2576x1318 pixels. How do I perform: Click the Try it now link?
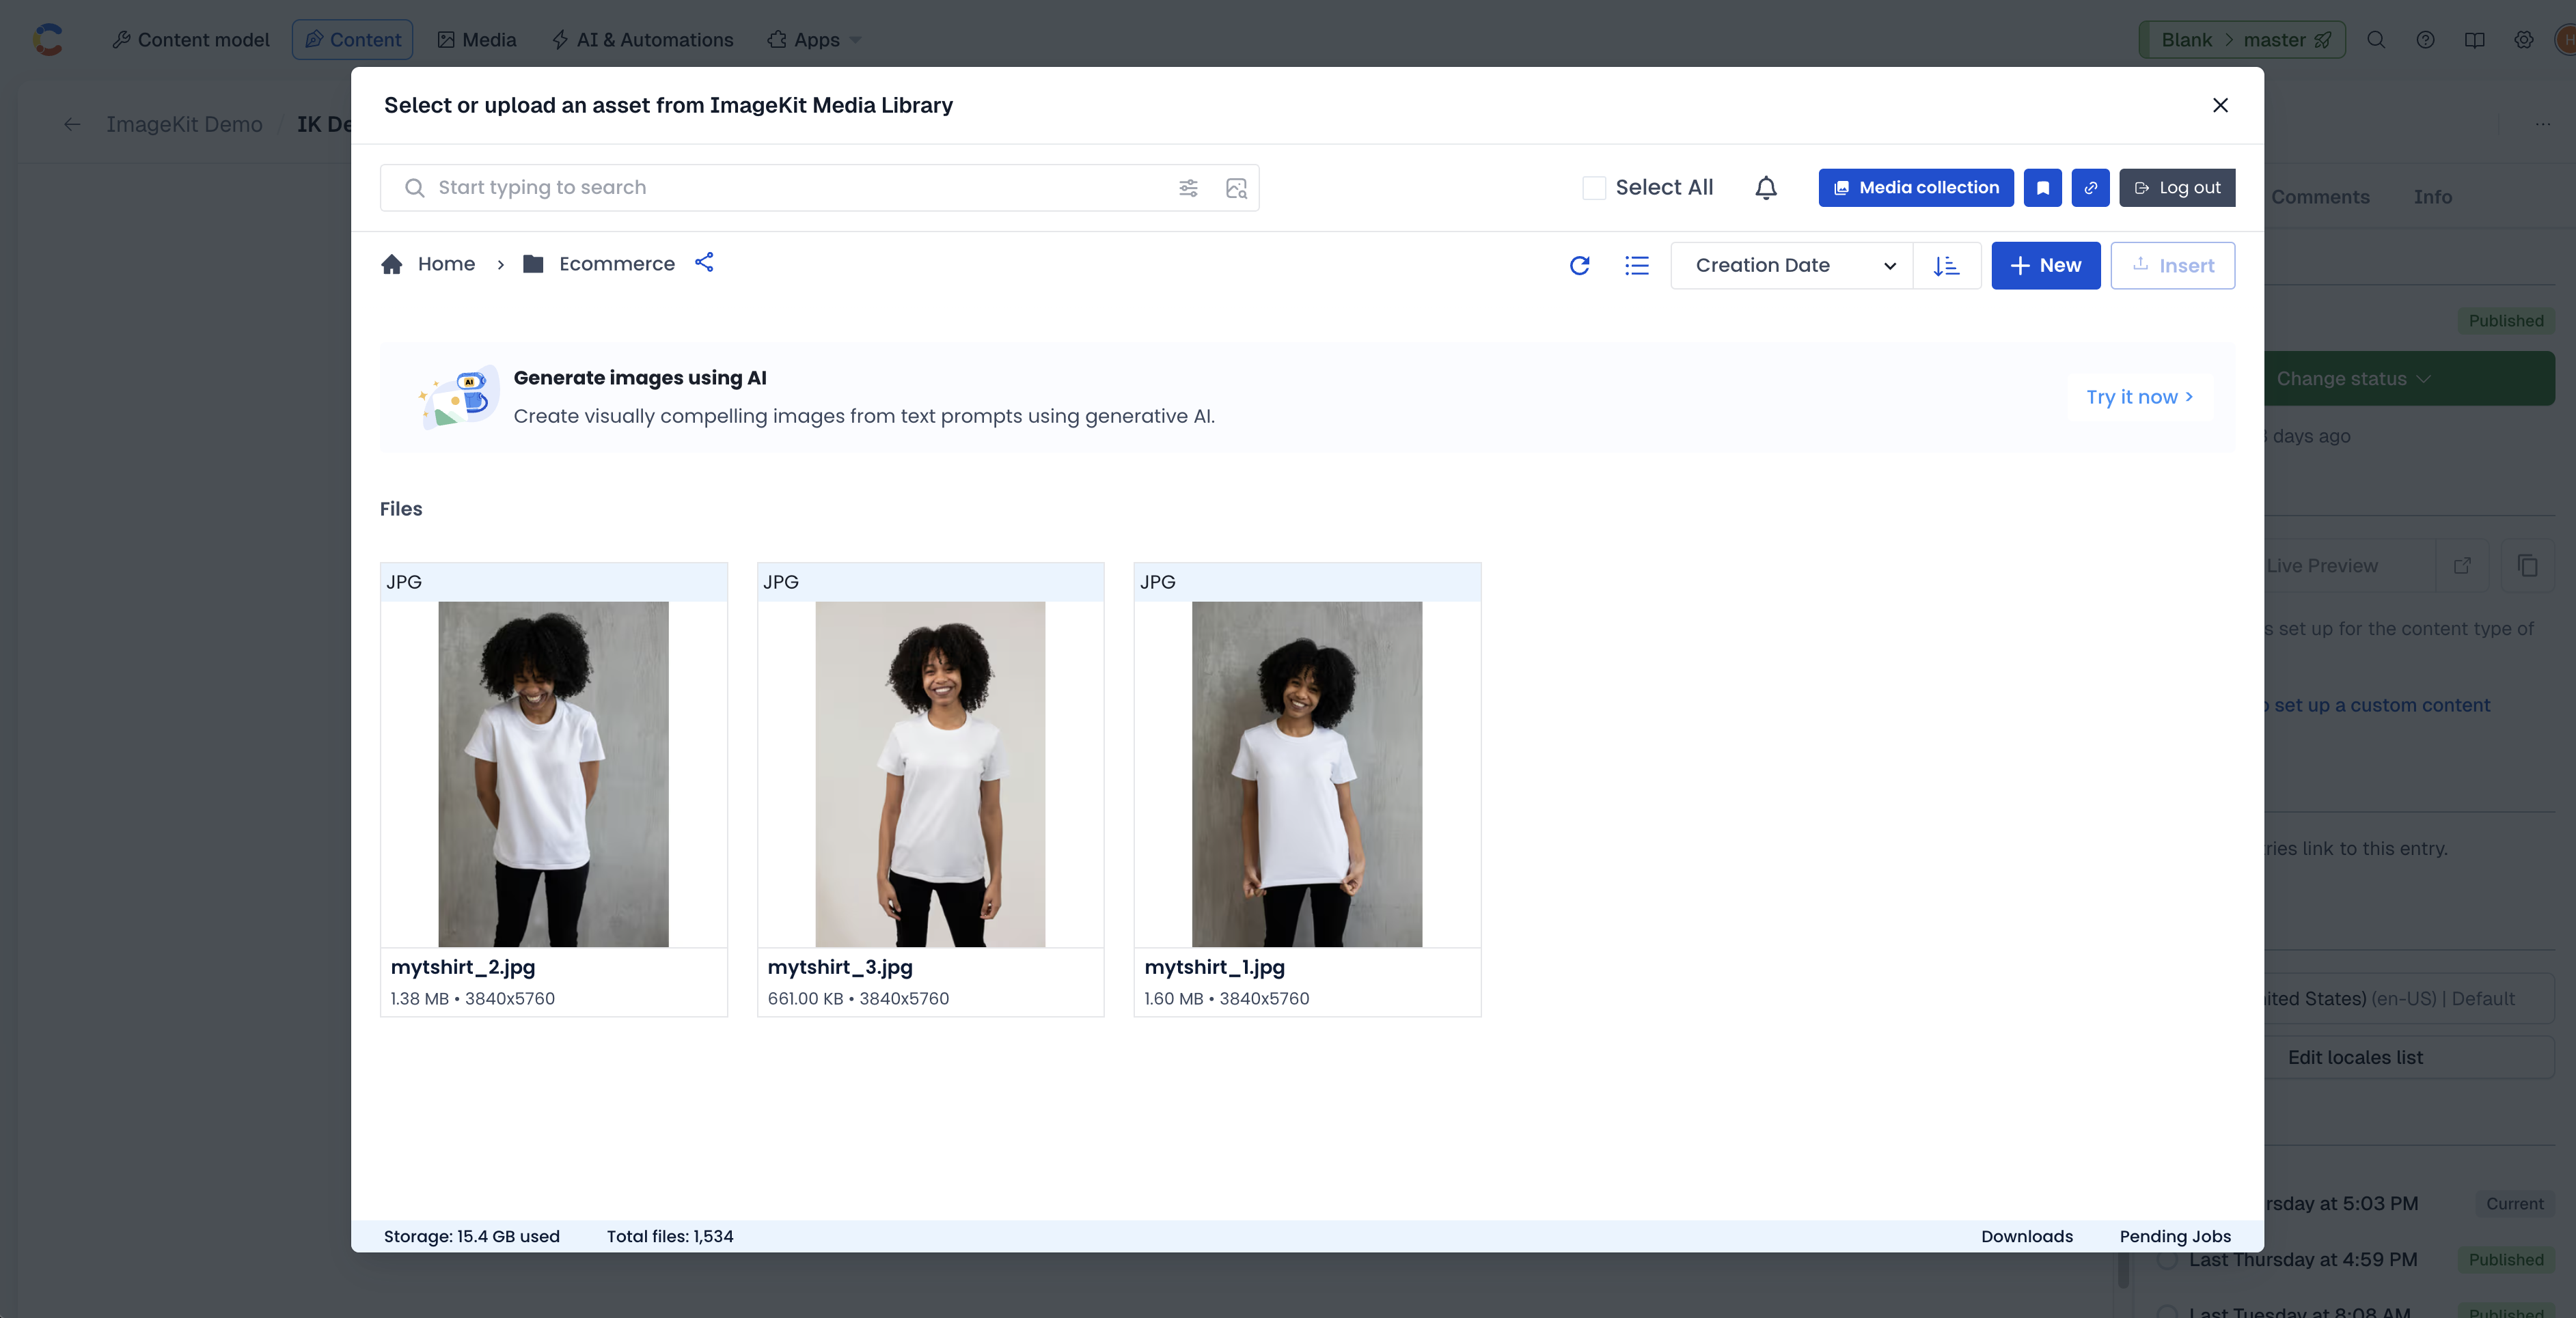[x=2139, y=397]
